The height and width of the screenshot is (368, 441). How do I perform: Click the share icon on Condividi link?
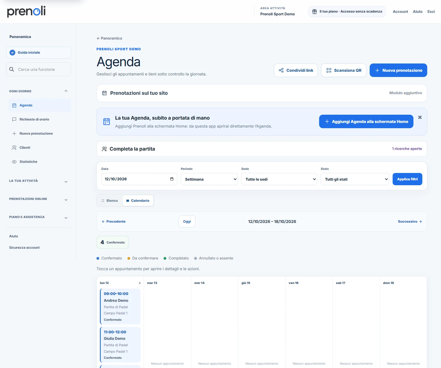[x=281, y=71]
